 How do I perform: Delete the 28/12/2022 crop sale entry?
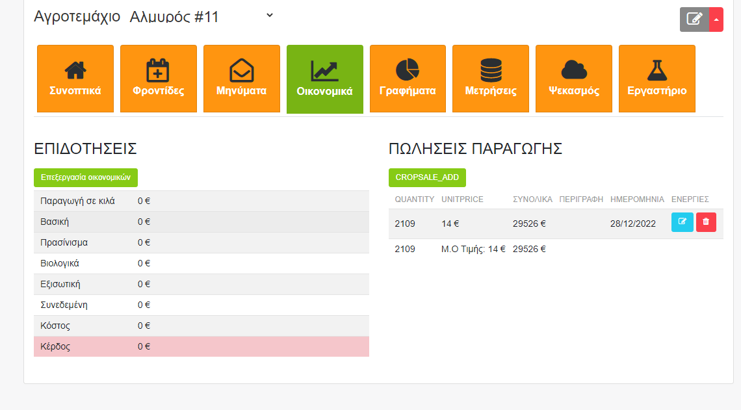coord(707,222)
